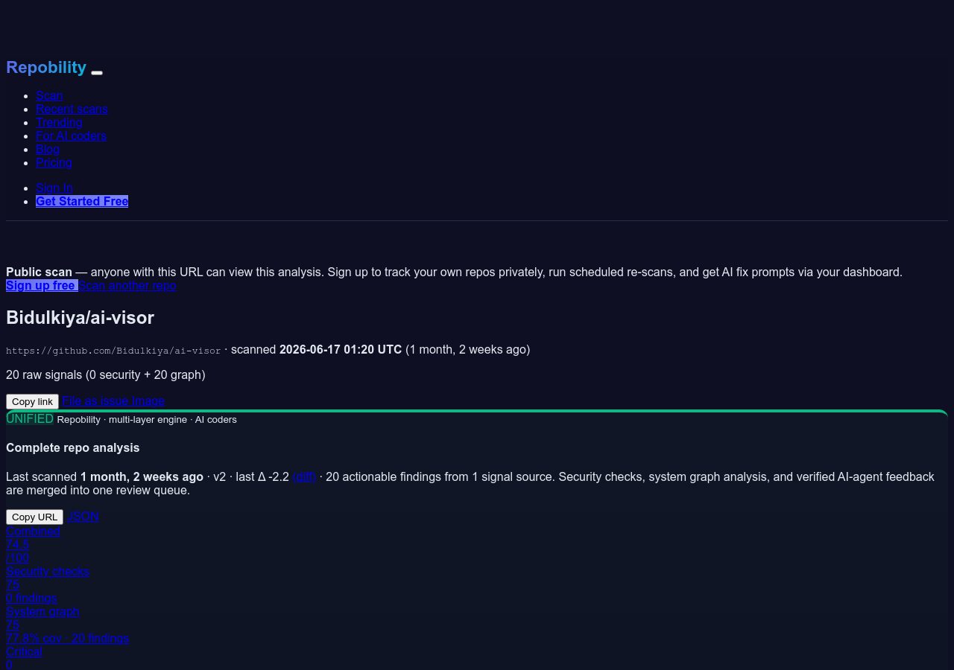Open the Critical count link
Image resolution: width=954 pixels, height=670 pixels.
(x=24, y=651)
